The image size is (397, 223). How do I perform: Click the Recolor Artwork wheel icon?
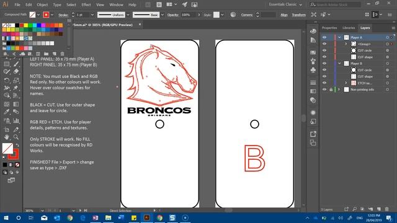tap(233, 15)
